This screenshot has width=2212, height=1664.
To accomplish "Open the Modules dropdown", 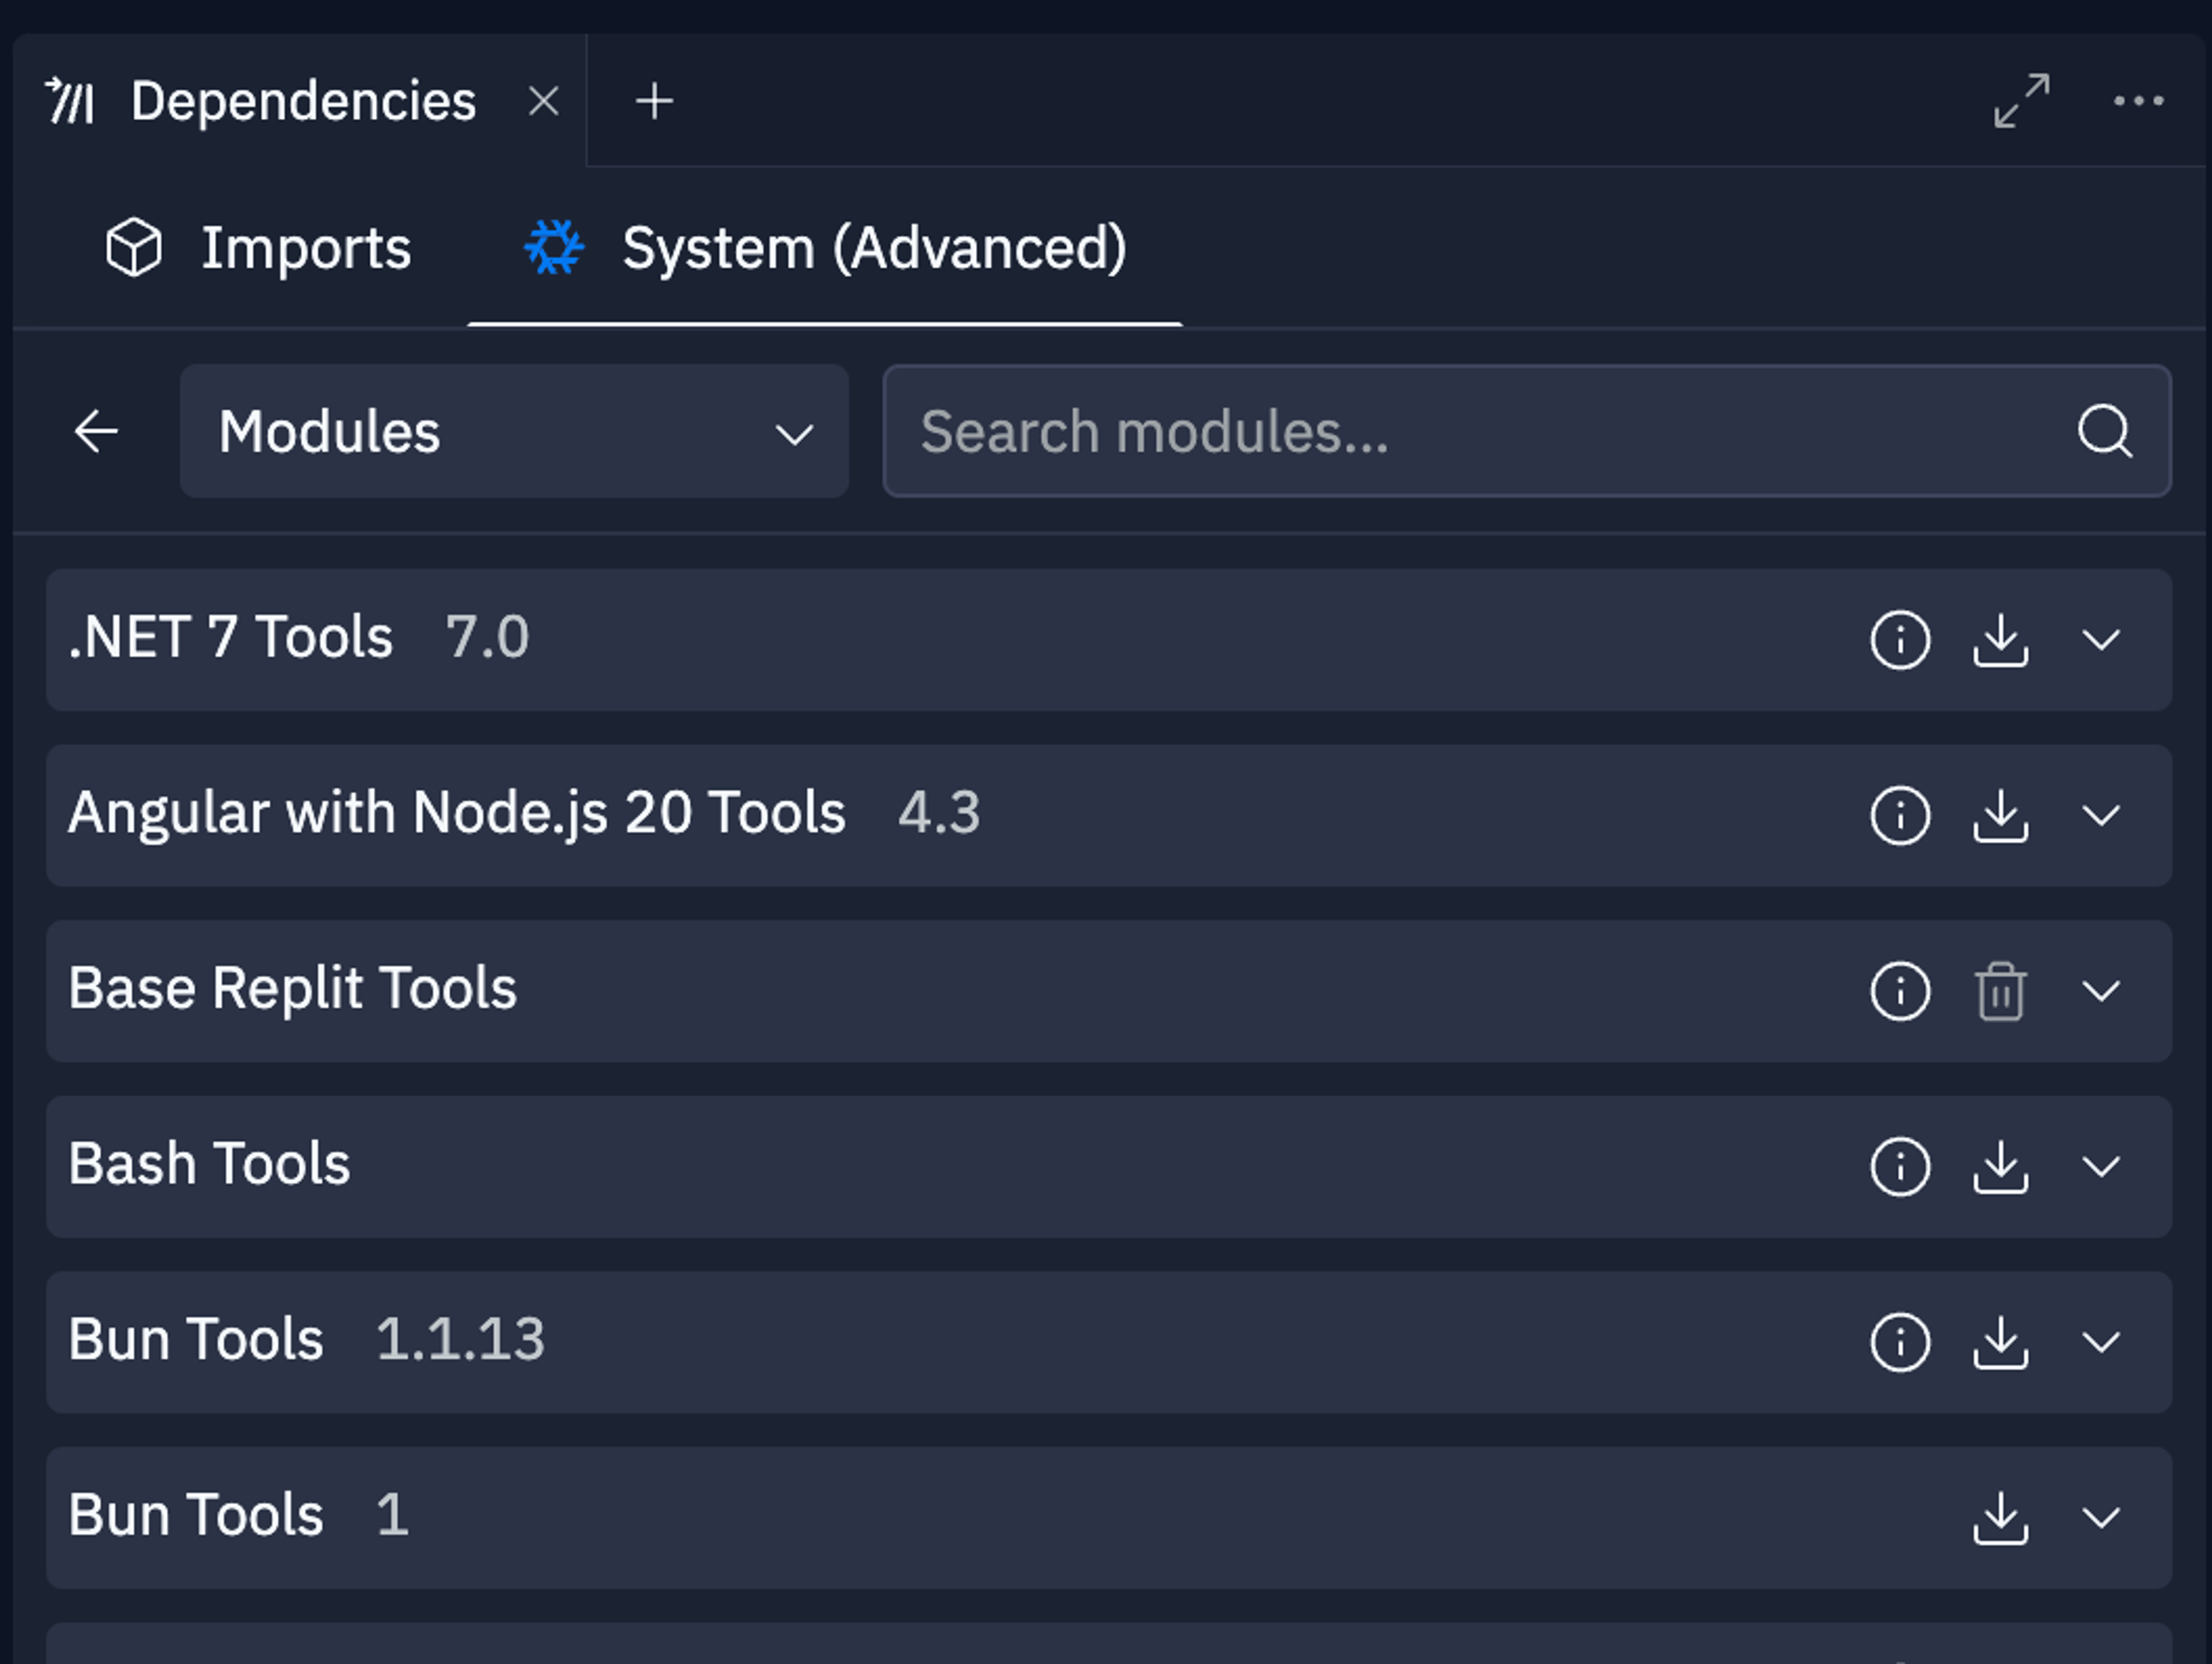I will click(514, 431).
